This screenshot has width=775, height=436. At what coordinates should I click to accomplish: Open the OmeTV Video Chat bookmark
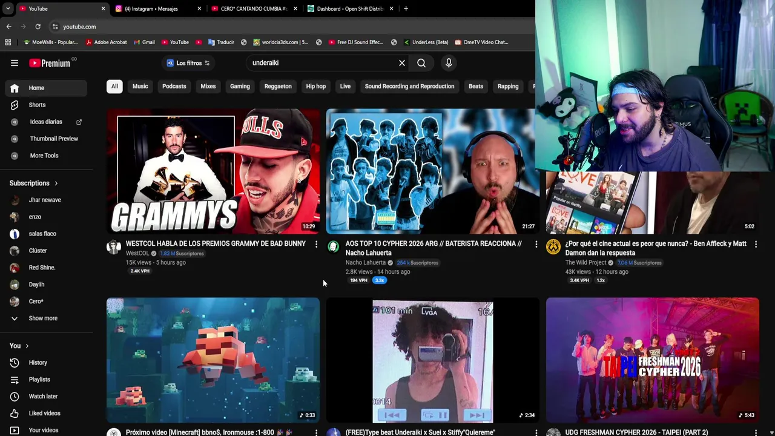tap(481, 42)
